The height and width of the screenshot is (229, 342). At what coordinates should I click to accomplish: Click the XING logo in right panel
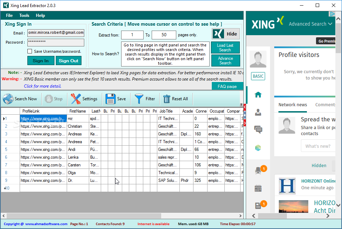[268, 23]
